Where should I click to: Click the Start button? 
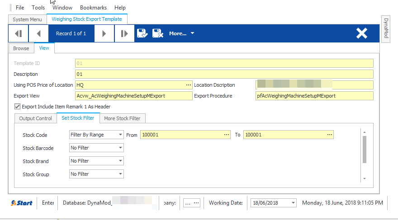[22, 203]
